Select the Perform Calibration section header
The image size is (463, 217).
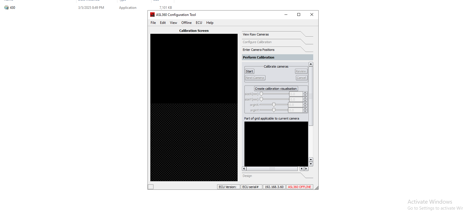point(277,57)
